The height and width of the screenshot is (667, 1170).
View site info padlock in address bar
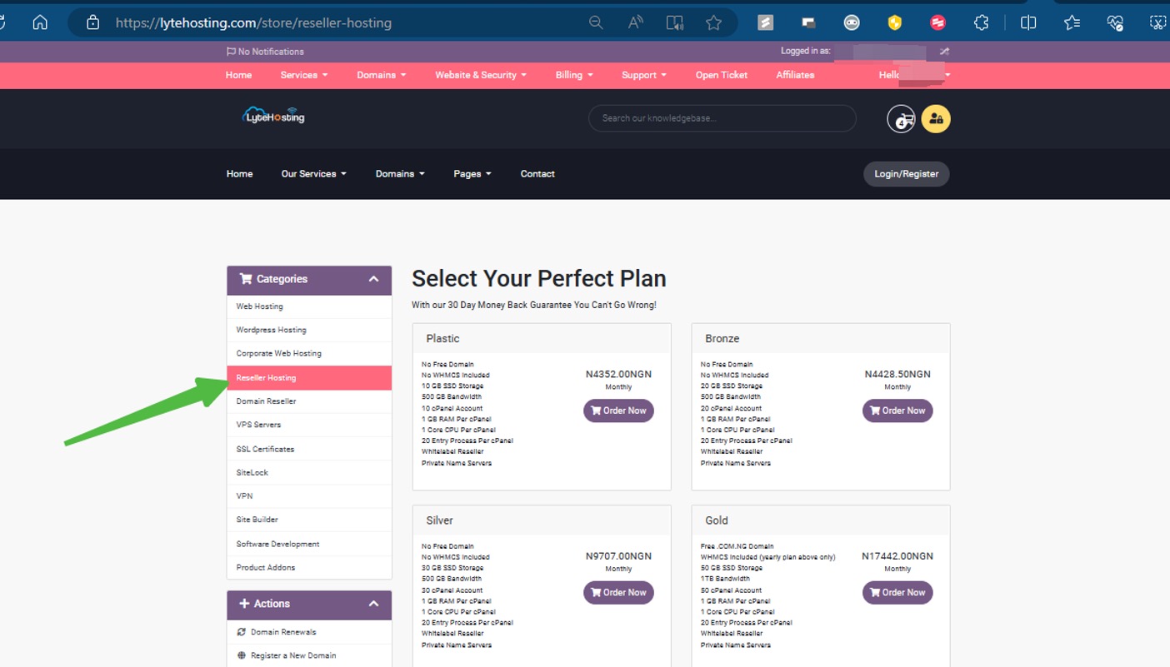tap(93, 22)
